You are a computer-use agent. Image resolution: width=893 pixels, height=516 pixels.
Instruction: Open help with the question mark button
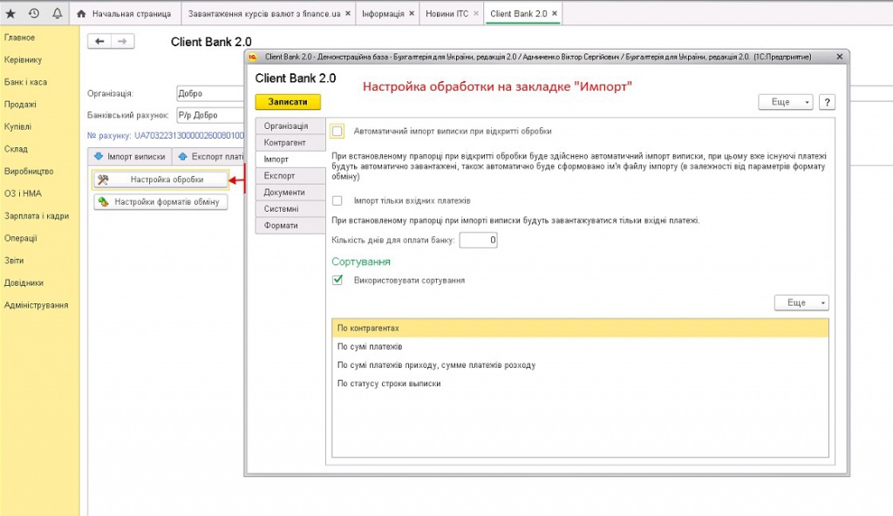pyautogui.click(x=827, y=102)
